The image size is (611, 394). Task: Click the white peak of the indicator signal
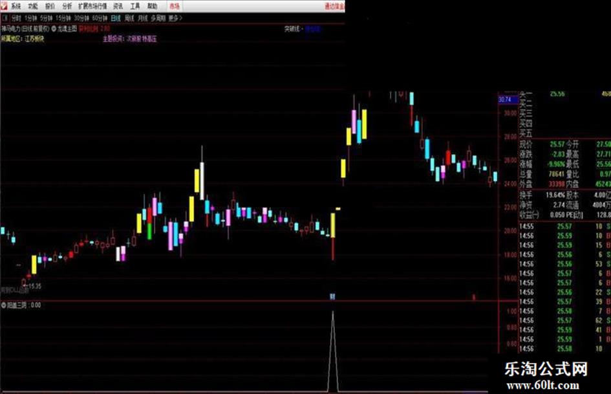coord(332,313)
